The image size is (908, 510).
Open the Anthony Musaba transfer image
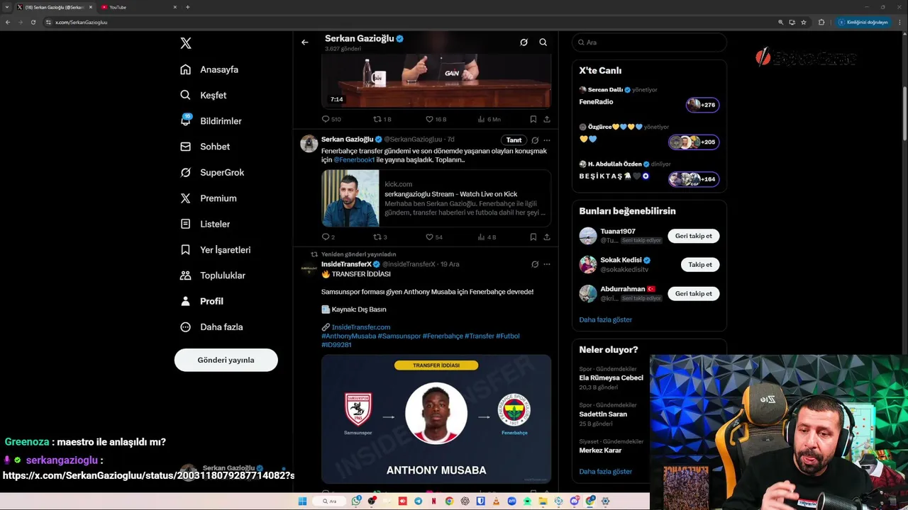[436, 419]
